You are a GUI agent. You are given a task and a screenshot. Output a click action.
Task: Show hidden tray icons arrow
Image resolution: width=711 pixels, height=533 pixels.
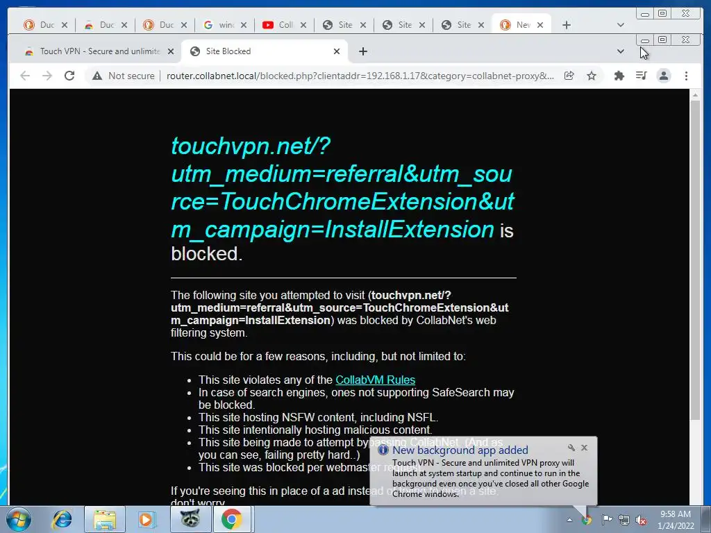tap(569, 520)
